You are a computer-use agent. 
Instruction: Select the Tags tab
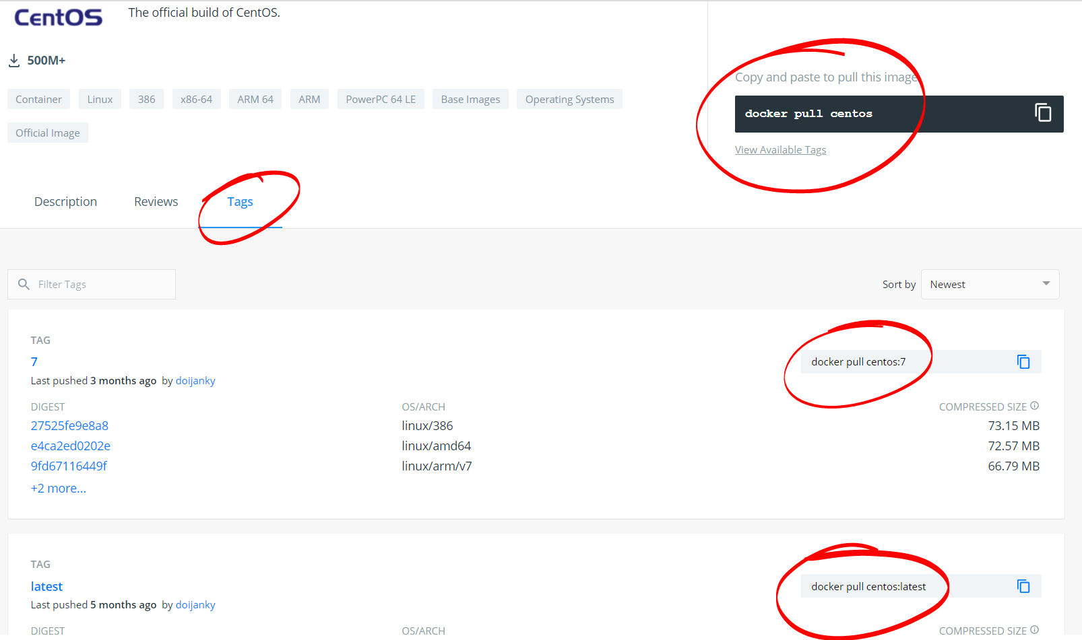(x=240, y=202)
